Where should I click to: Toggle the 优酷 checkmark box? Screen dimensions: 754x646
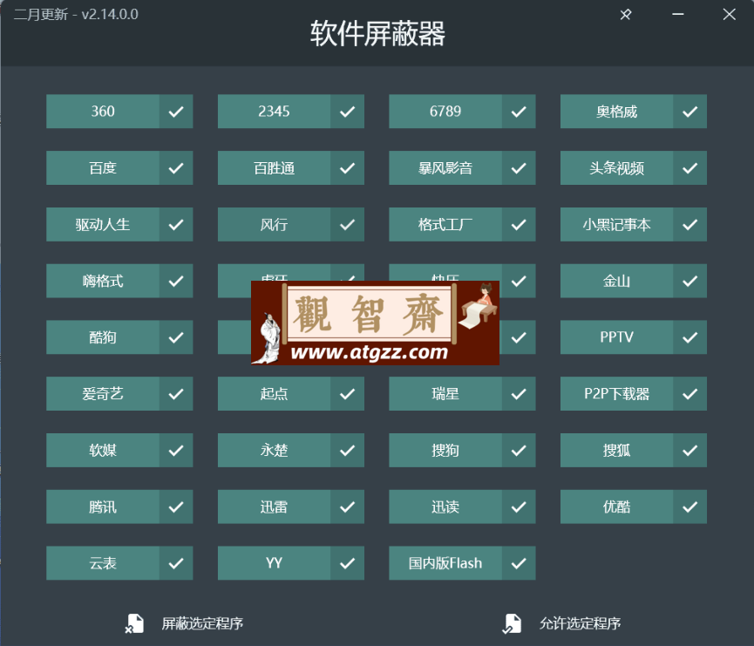click(689, 507)
